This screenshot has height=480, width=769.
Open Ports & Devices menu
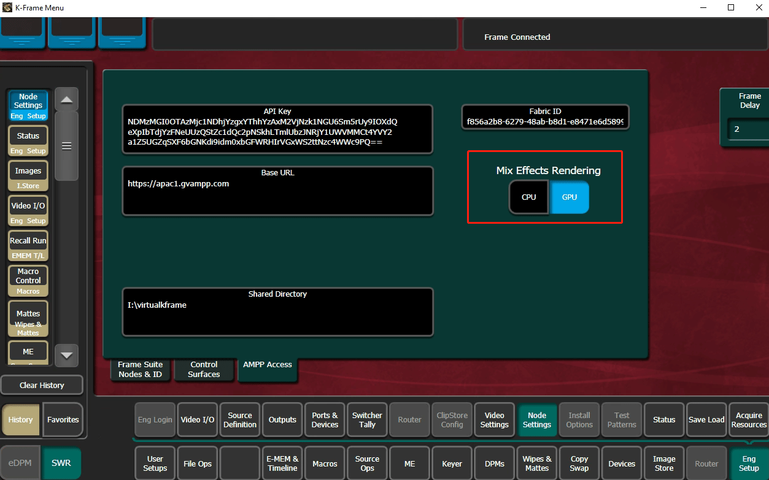coord(325,420)
